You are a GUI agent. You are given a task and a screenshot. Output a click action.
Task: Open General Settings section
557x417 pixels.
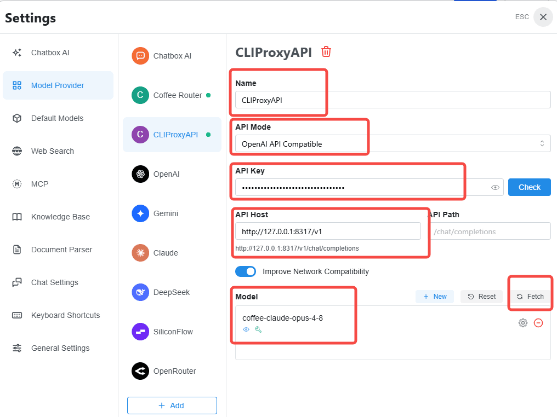coord(58,348)
